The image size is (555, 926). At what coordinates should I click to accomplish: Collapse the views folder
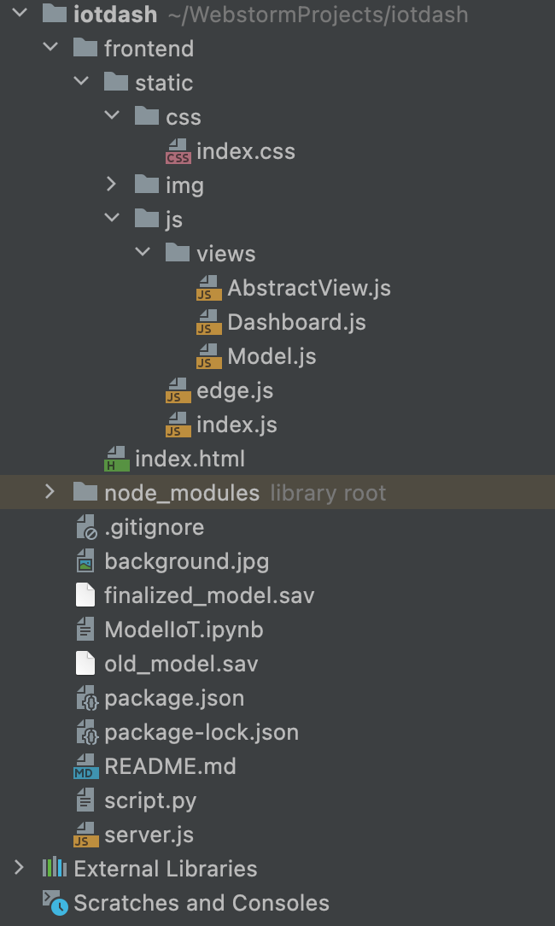[x=142, y=254]
